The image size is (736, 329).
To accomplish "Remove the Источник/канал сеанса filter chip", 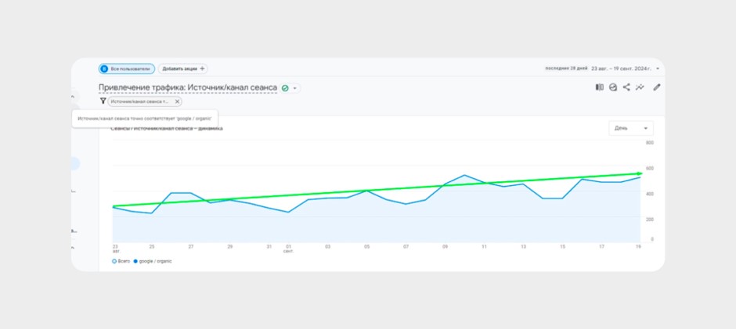I will pos(177,102).
